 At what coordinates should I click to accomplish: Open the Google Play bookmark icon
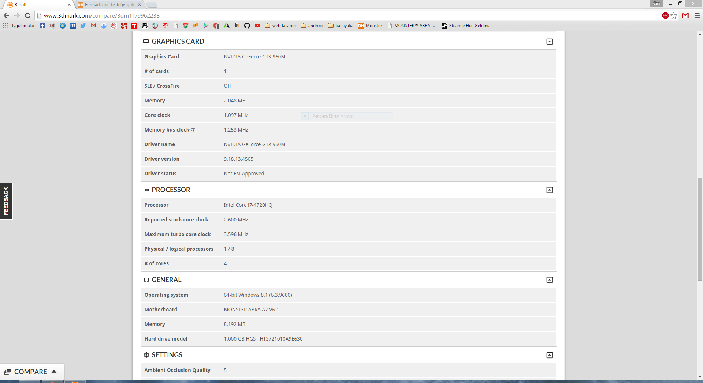click(x=206, y=26)
